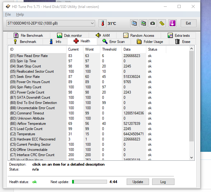Screen dimensions: 211x192
Task: Switch to the Disk monitor tab
Action: coord(69,36)
